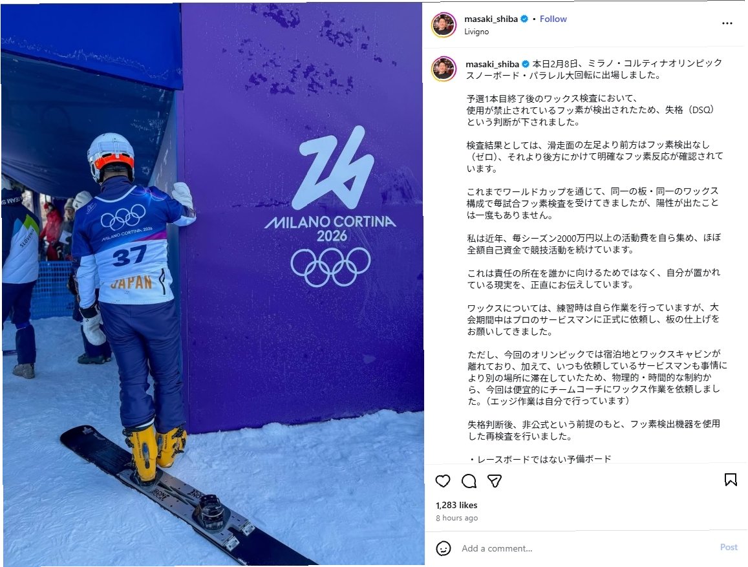Click the snowboarder photo

tap(212, 284)
